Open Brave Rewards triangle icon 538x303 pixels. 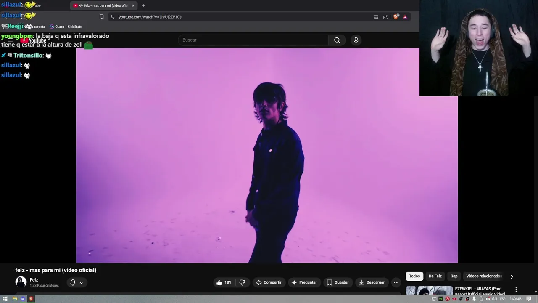click(405, 17)
